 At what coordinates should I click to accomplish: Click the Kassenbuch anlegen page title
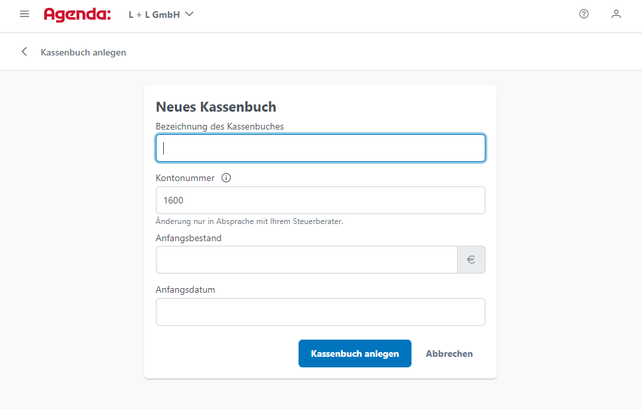83,52
